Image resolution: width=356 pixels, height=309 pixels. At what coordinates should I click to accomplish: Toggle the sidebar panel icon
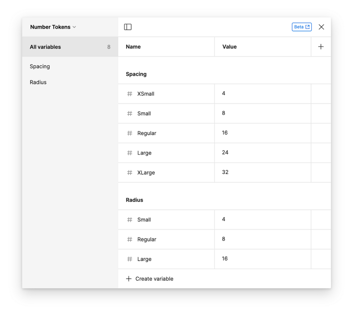tap(128, 27)
